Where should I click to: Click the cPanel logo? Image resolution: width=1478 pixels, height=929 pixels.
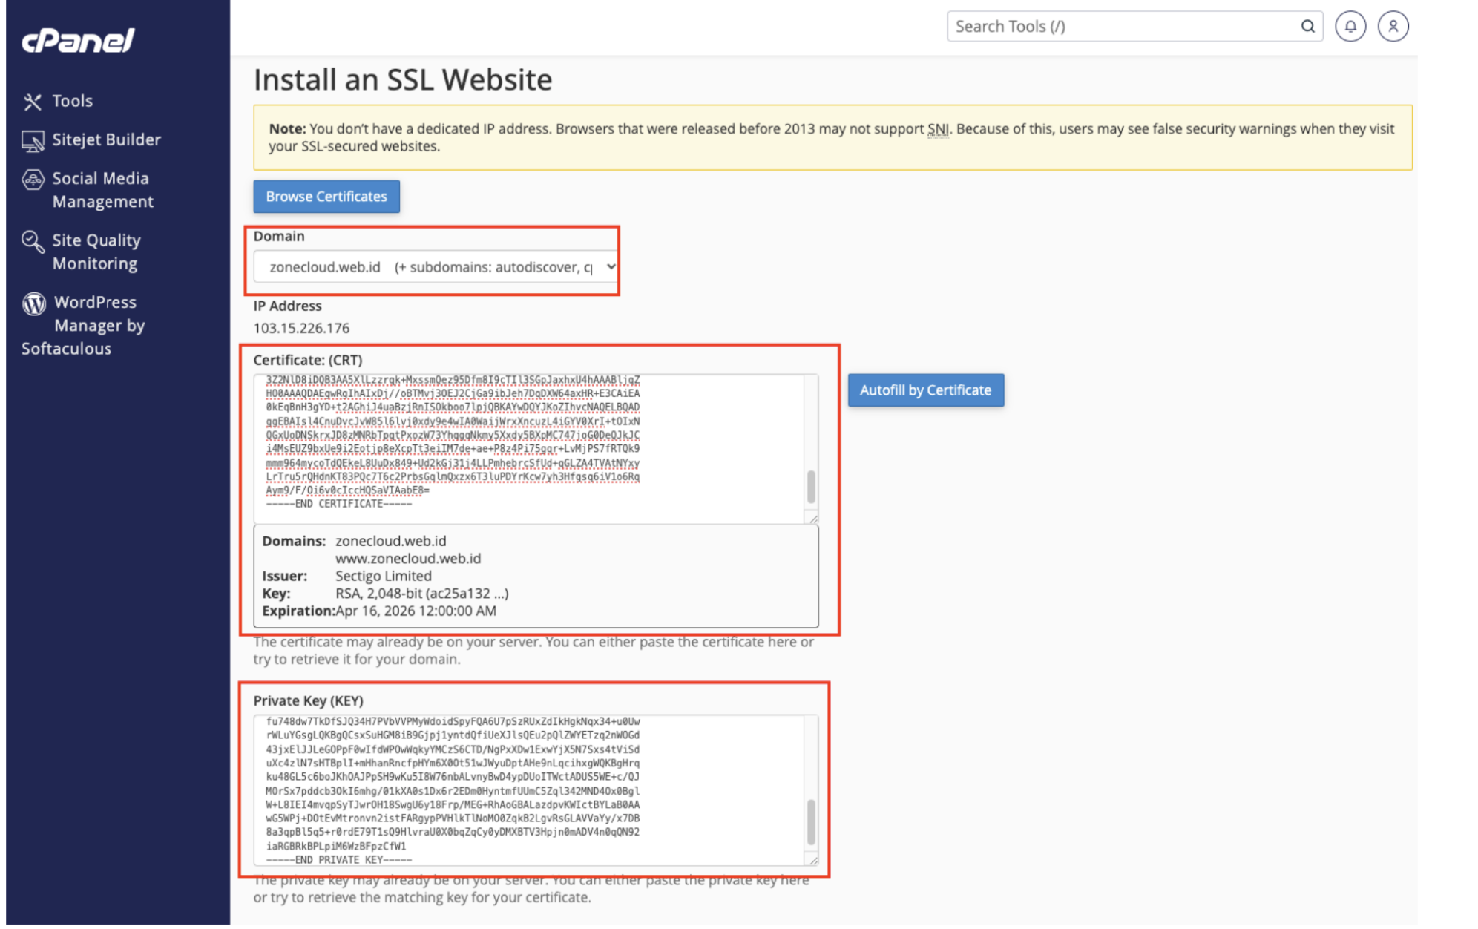click(78, 40)
